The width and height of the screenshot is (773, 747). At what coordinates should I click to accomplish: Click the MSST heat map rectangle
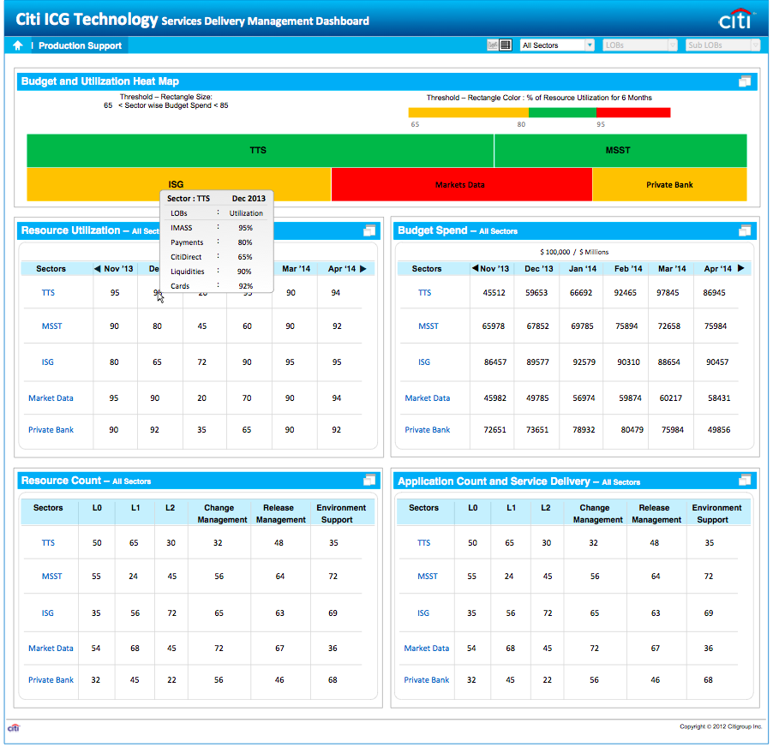tap(620, 150)
